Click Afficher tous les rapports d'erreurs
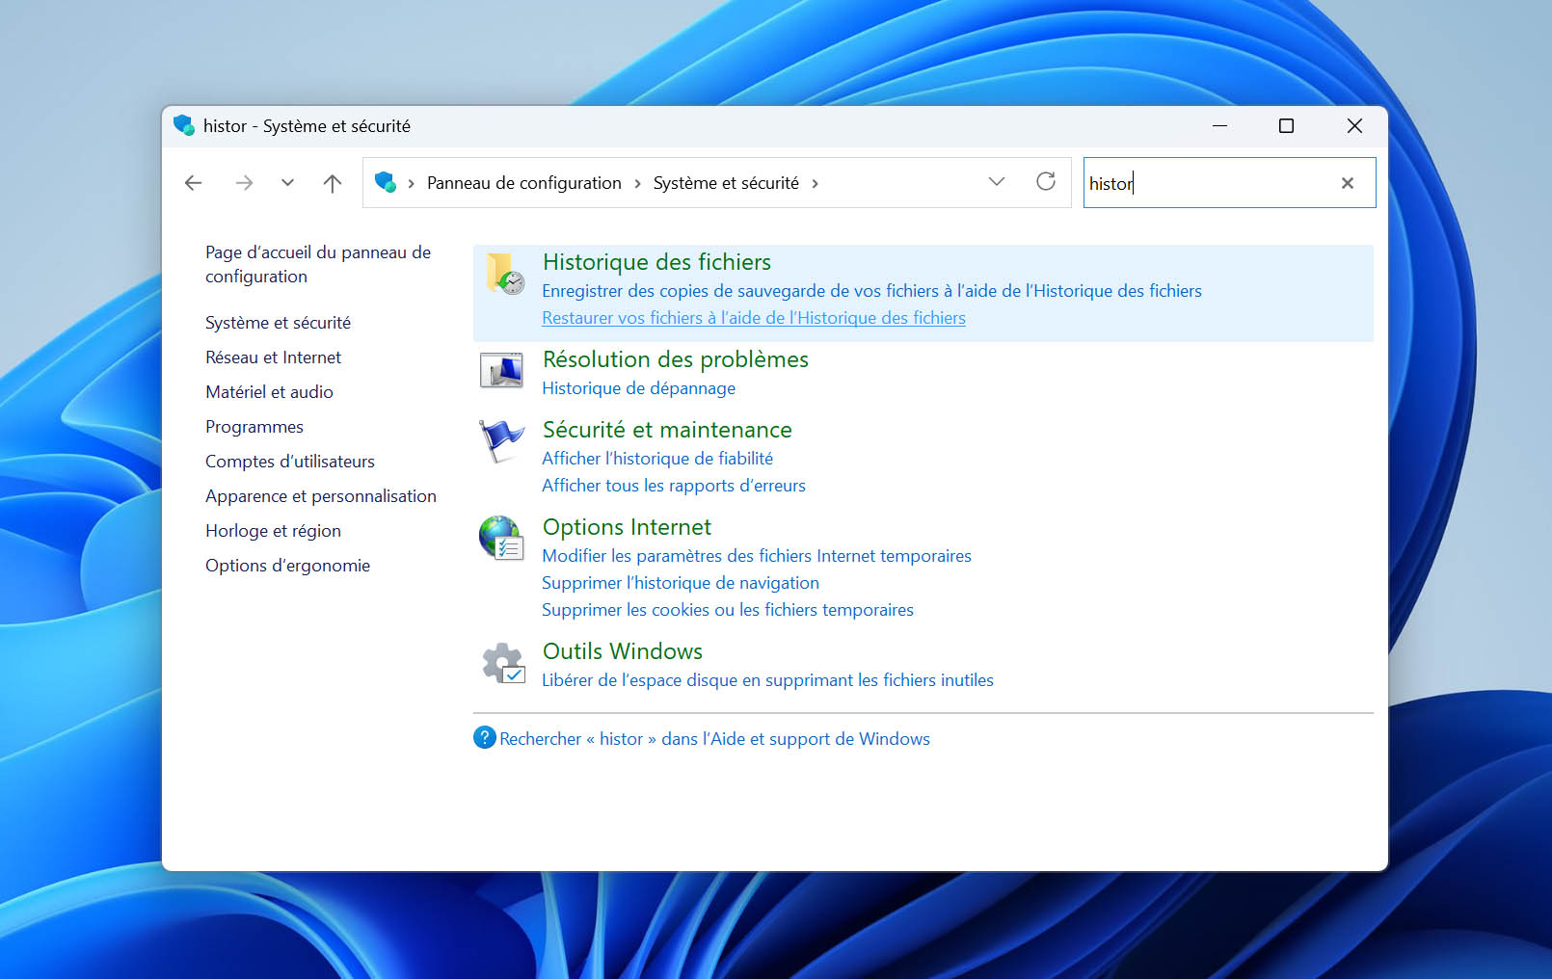 coord(674,486)
